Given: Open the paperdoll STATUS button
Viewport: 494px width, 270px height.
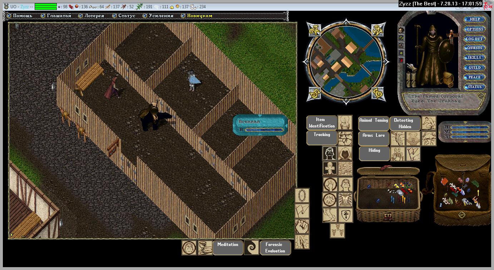Looking at the screenshot, I should [474, 87].
